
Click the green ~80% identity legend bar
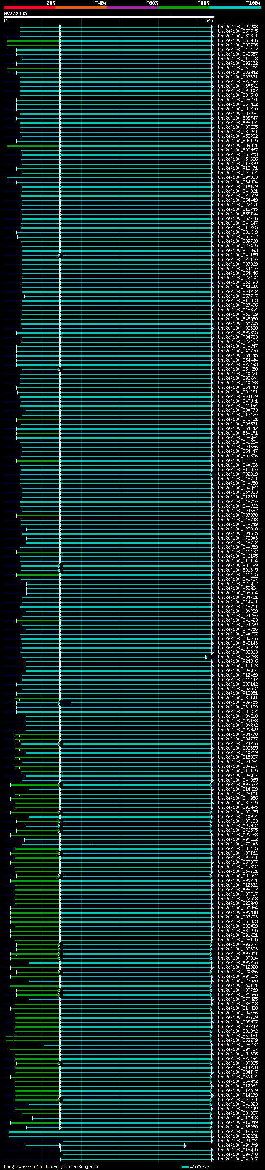point(184,7)
